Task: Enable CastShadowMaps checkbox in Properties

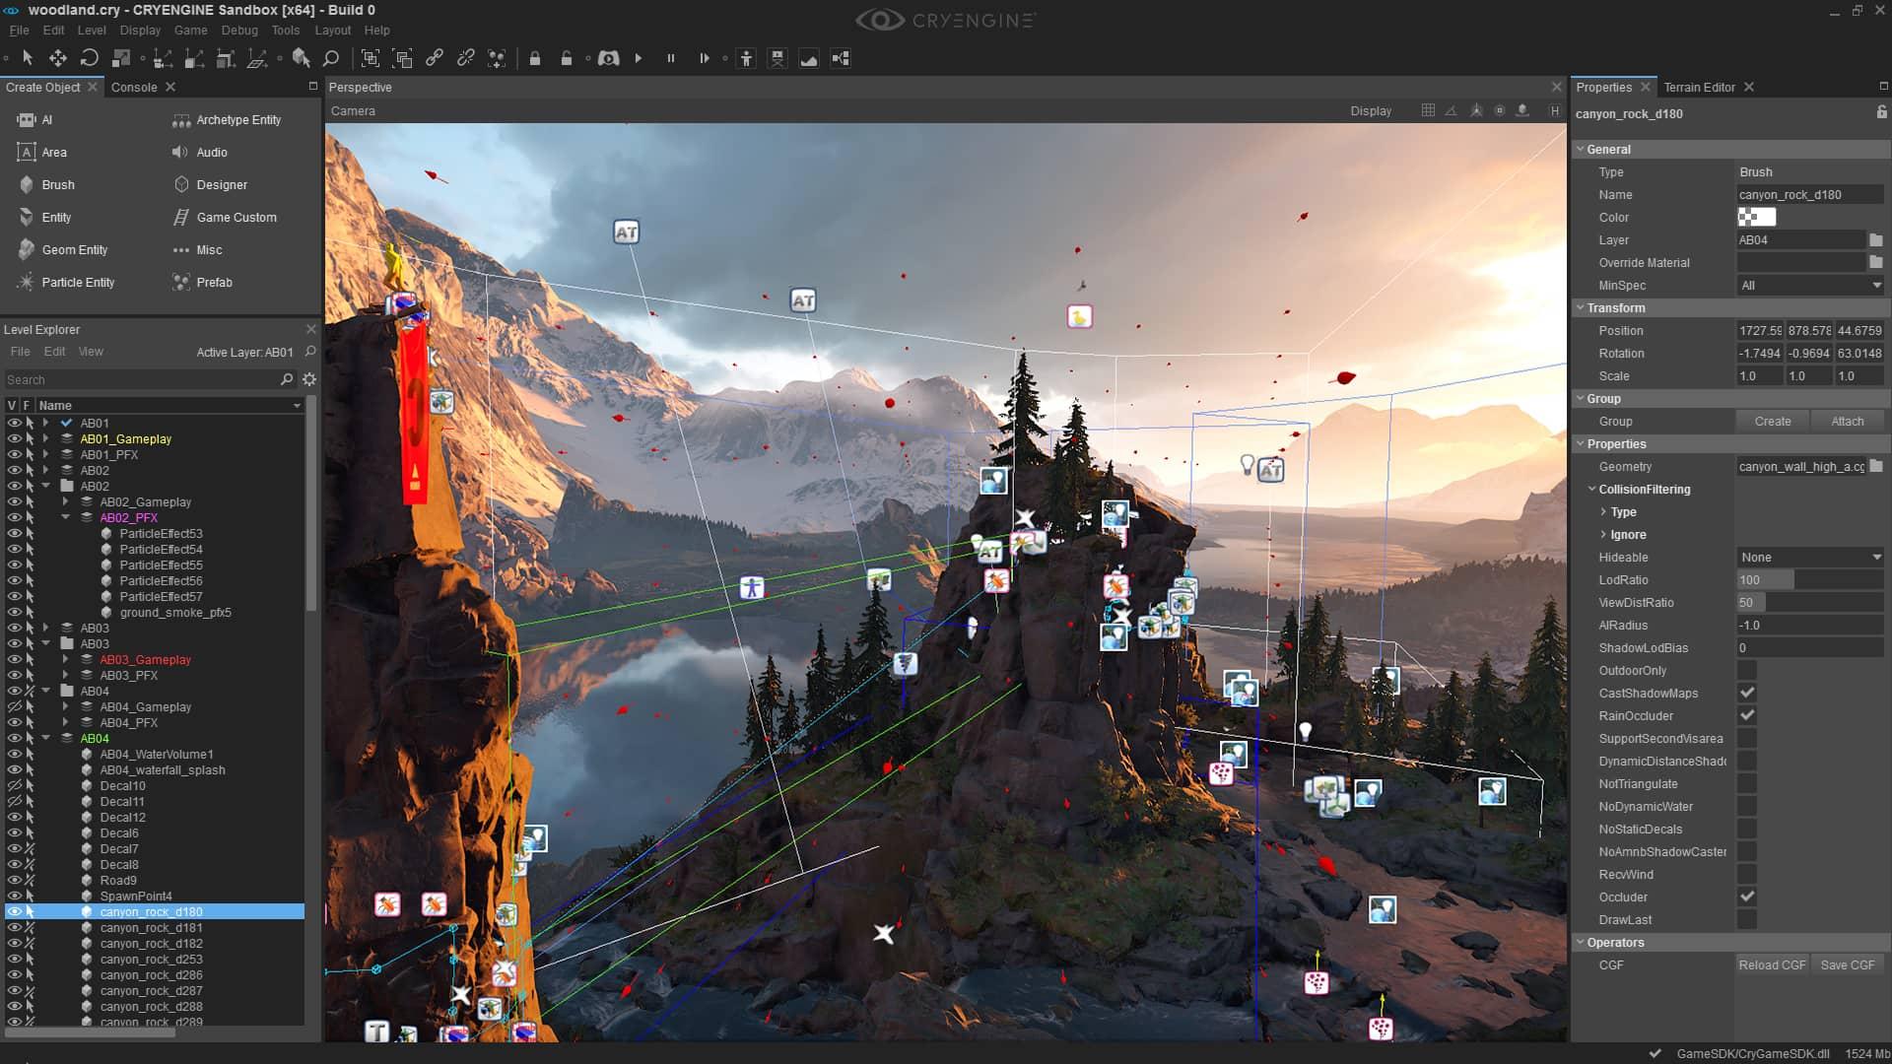Action: 1748,693
